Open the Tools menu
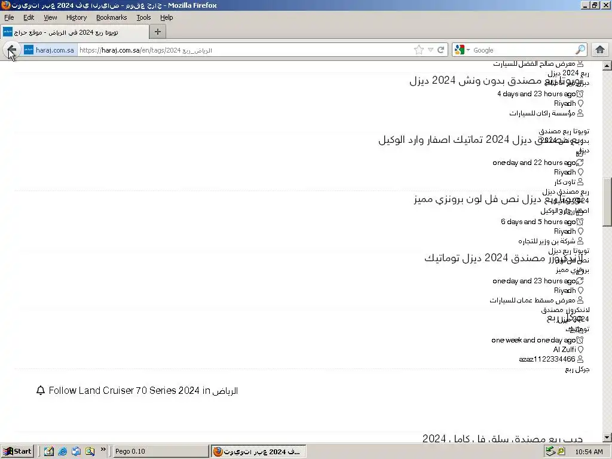This screenshot has height=459, width=612. pyautogui.click(x=143, y=17)
